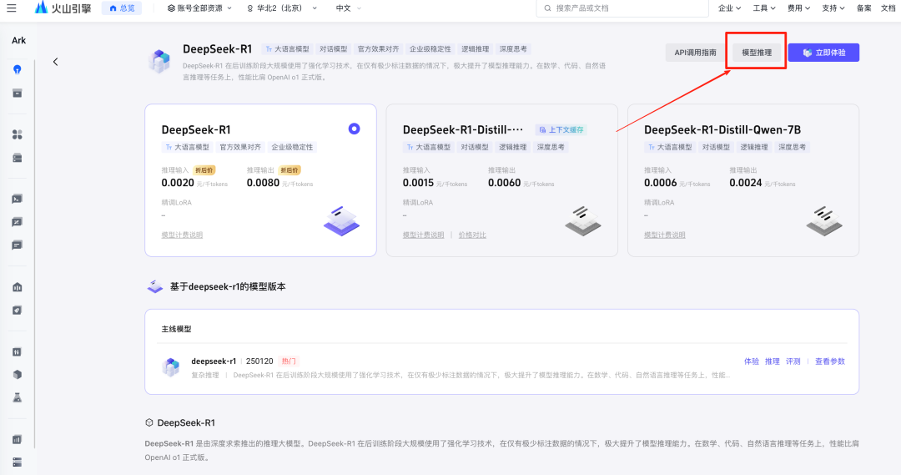Expand the 企业 menu
This screenshot has height=475, width=901.
[x=729, y=8]
